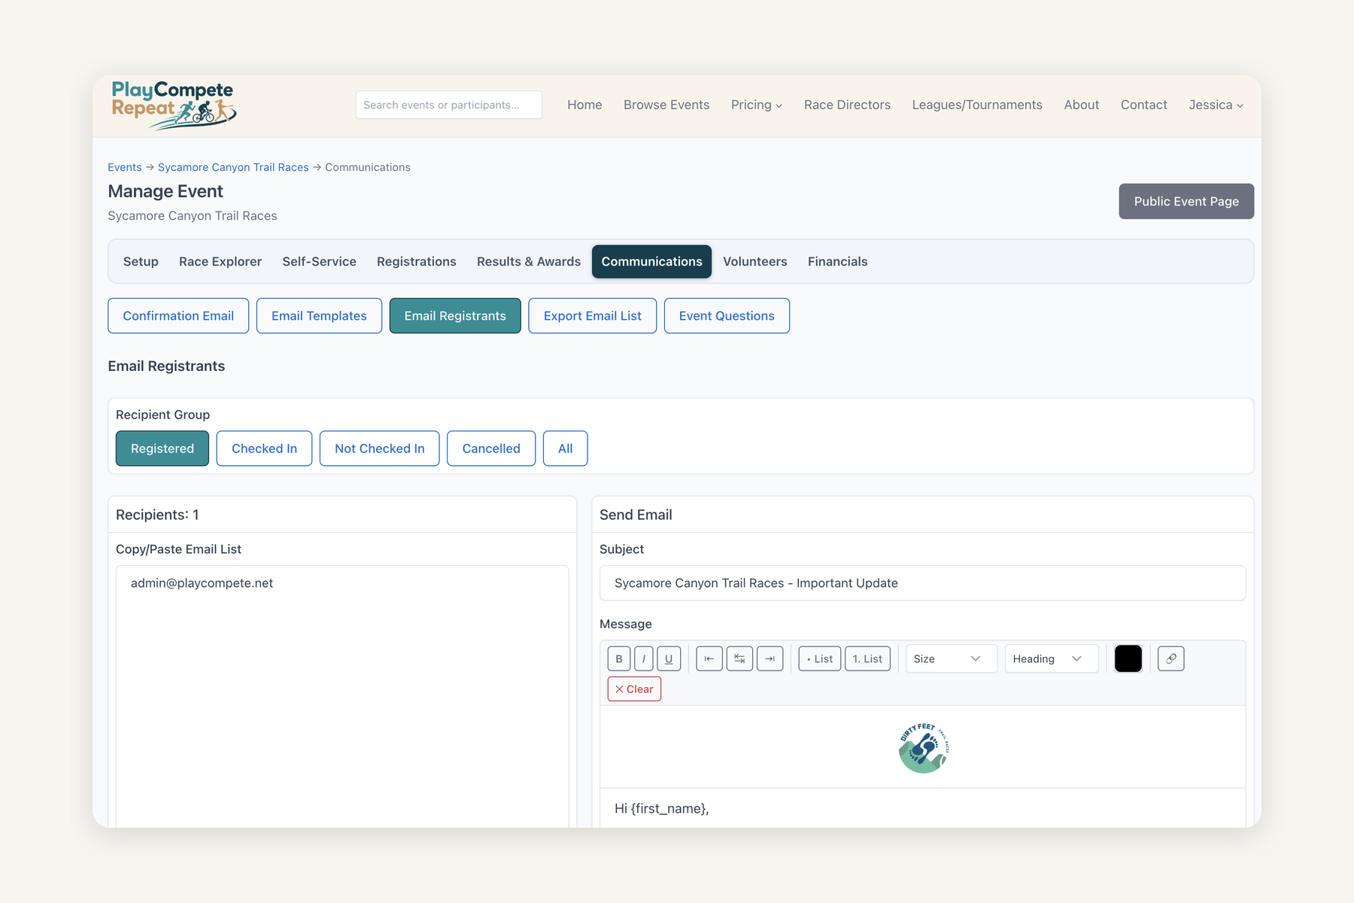Click into the Subject input field

click(x=922, y=583)
